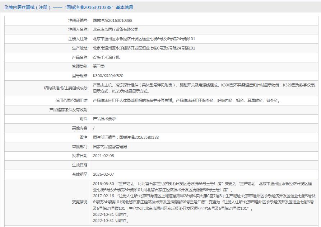Screen dimensions: 321x227
Task: Select the approving authority 国家药品监督管理局
Action: point(110,147)
